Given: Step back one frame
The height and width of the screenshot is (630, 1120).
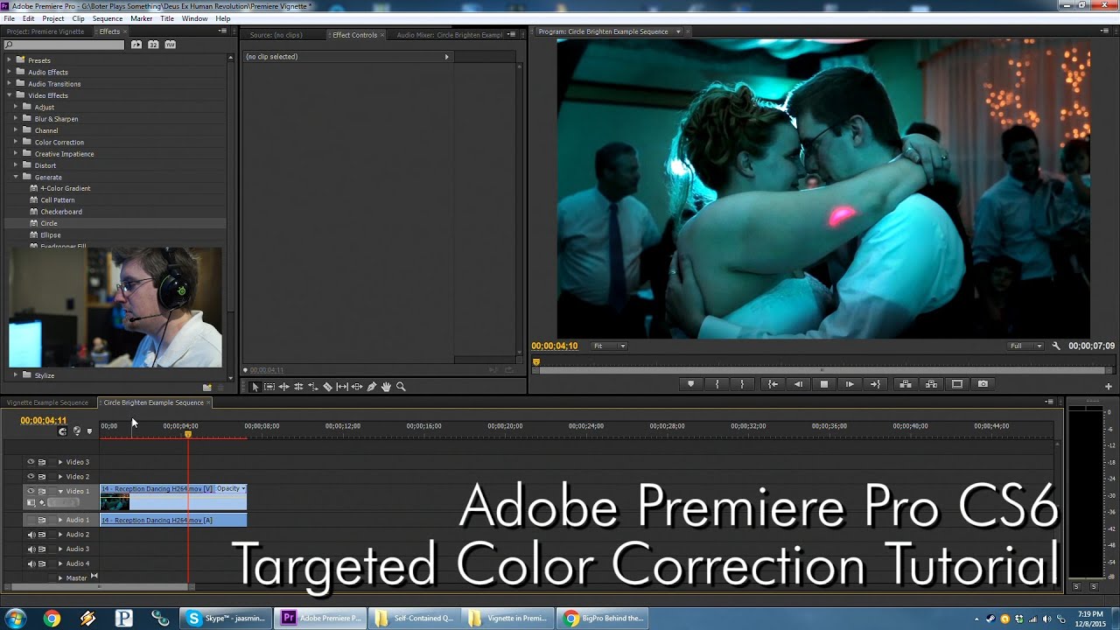Looking at the screenshot, I should pyautogui.click(x=798, y=384).
